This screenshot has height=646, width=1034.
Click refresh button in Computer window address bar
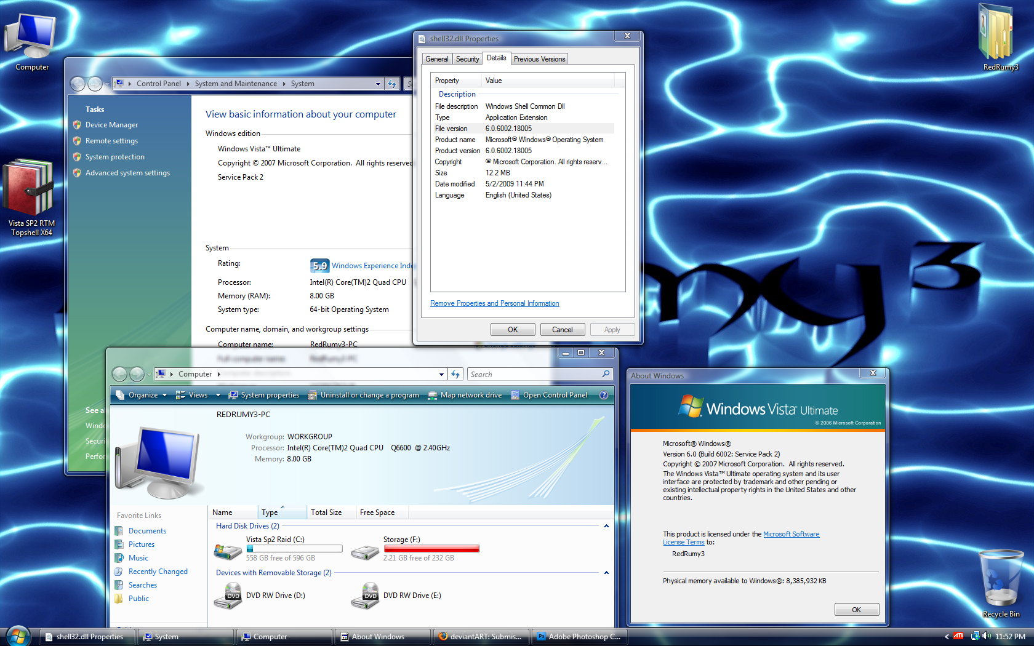[x=455, y=374]
